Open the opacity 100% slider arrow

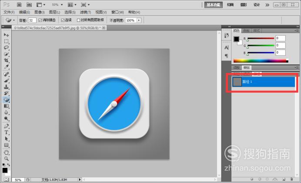139,20
